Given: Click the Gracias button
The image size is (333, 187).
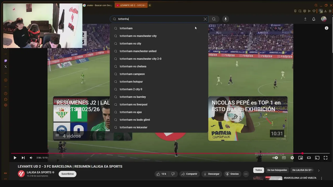Looking at the screenshot, I should [232, 174].
